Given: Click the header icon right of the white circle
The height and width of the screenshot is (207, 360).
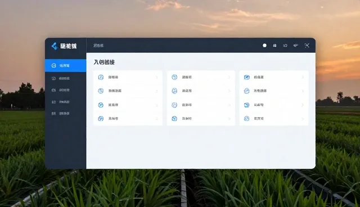Looking at the screenshot, I should (x=274, y=46).
